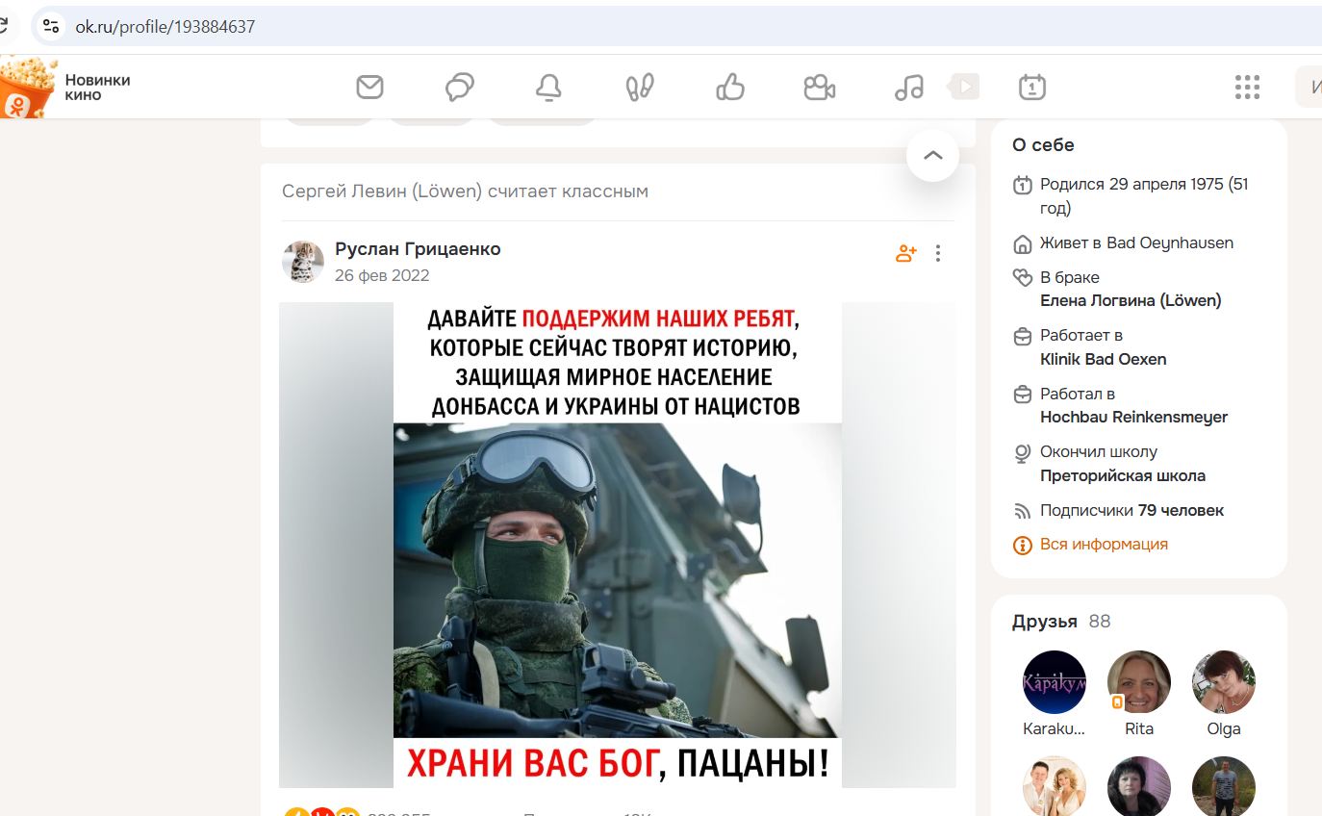Click the birthday calendar icon in О себе
The image size is (1322, 816).
[x=1023, y=185]
